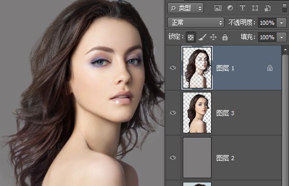This screenshot has height=186, width=289.
Task: Open the 正常 blend mode dropdown
Action: coord(196,23)
